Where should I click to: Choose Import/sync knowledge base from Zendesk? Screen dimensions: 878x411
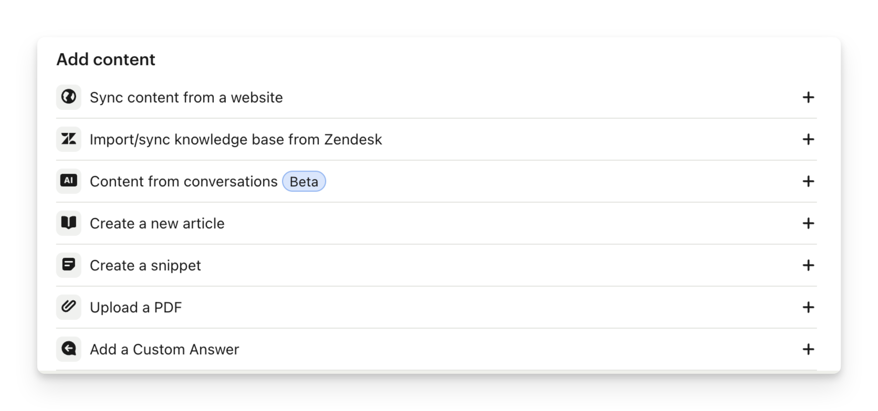235,140
